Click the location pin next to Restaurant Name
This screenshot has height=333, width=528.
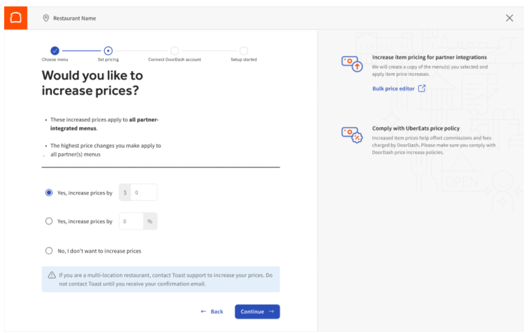click(46, 18)
